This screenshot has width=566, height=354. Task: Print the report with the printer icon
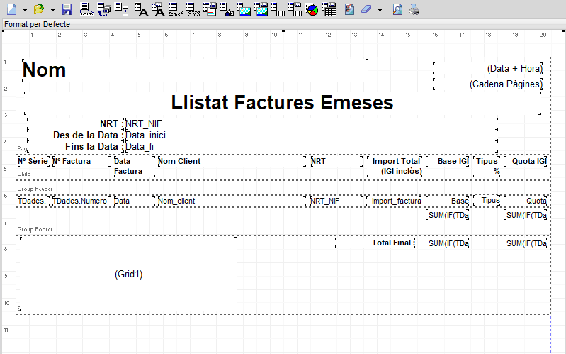(414, 9)
